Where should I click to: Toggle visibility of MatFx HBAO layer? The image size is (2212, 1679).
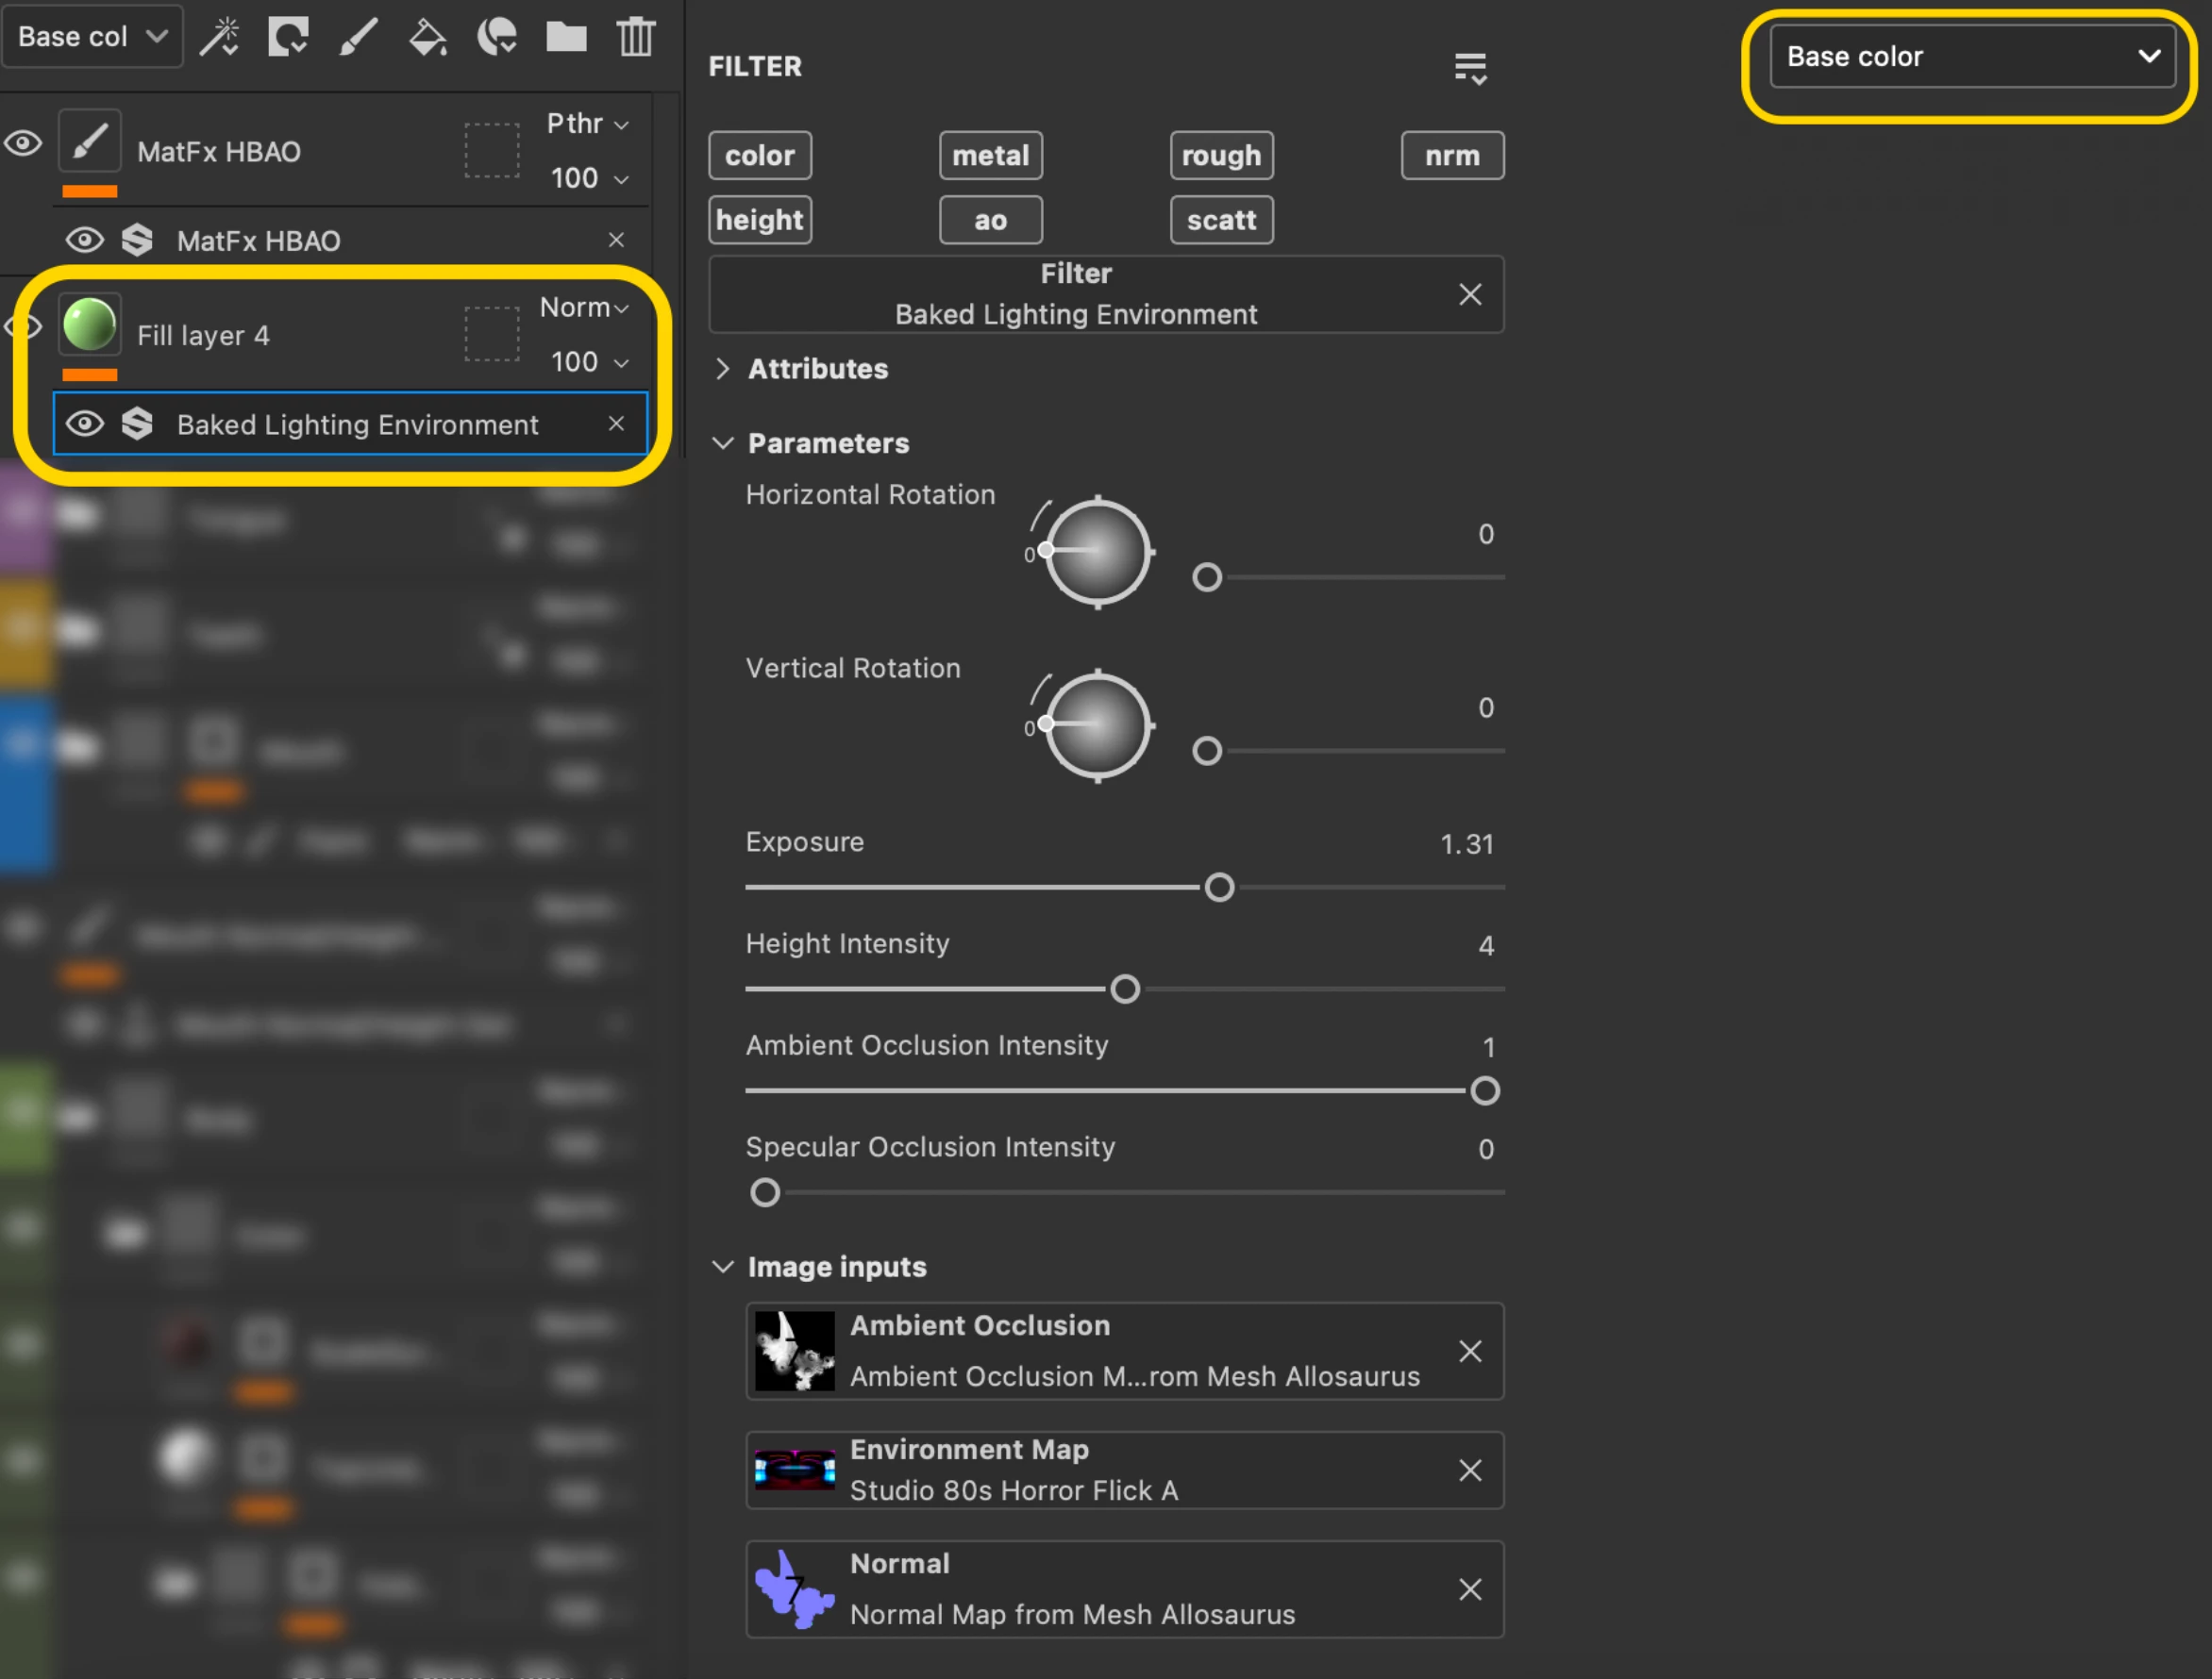tap(23, 143)
